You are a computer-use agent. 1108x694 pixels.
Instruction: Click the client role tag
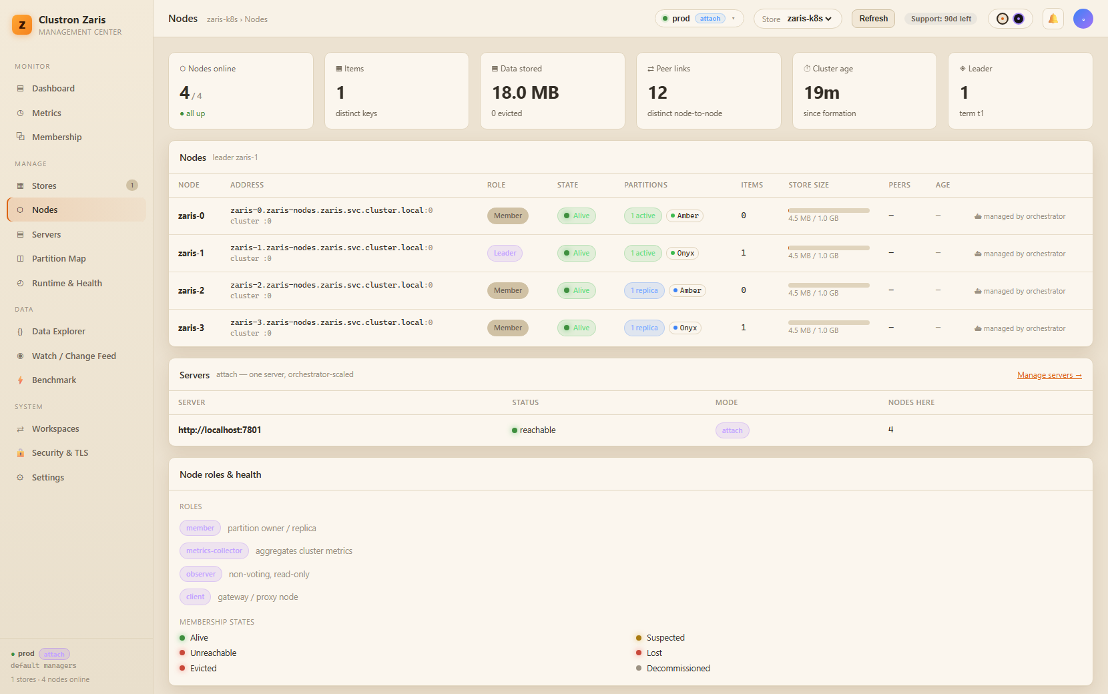(196, 597)
